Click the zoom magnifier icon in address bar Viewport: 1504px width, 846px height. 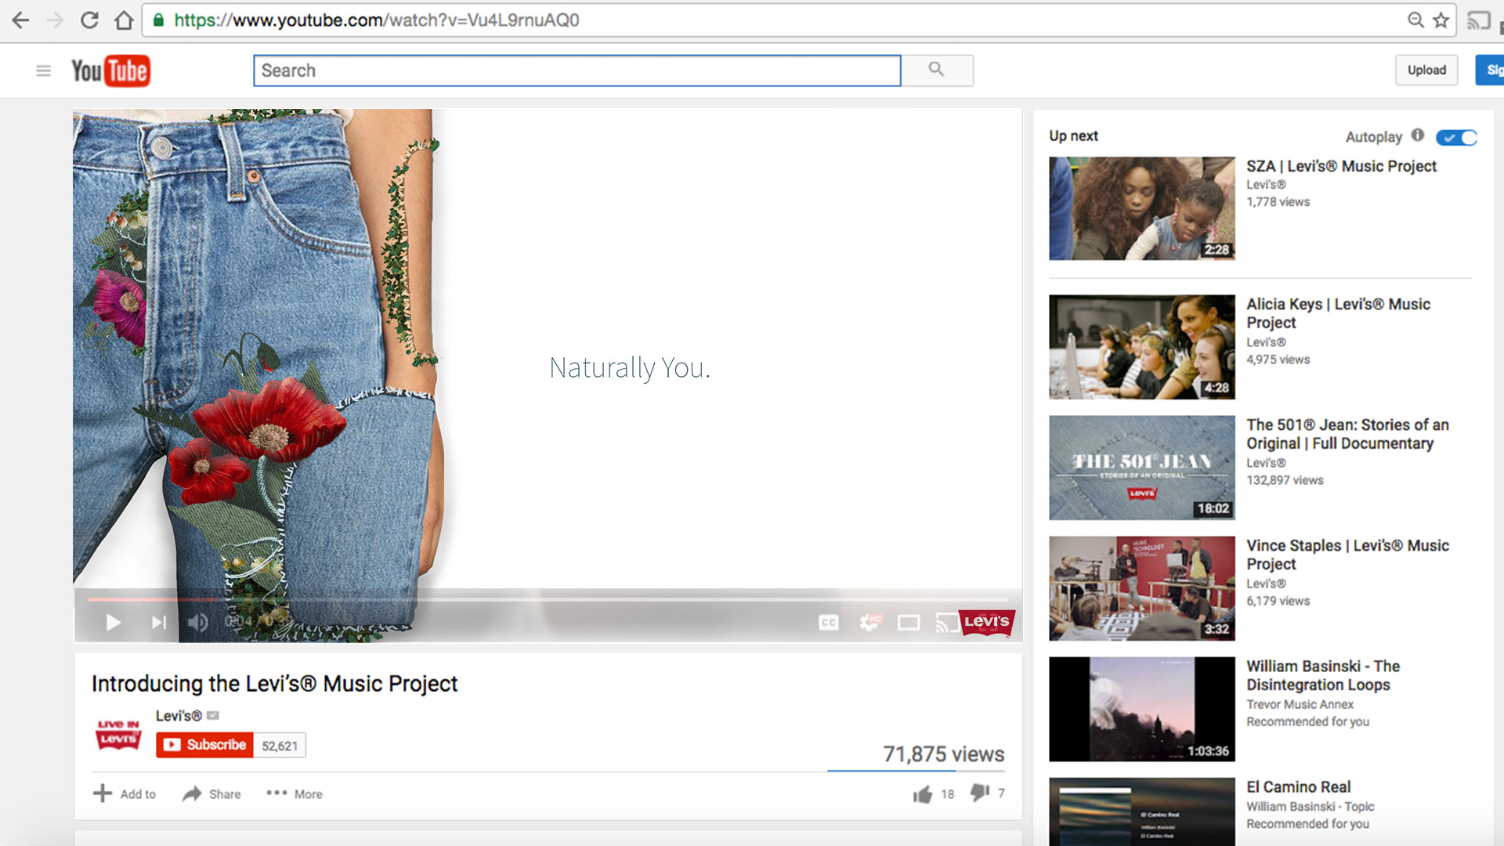[1415, 20]
